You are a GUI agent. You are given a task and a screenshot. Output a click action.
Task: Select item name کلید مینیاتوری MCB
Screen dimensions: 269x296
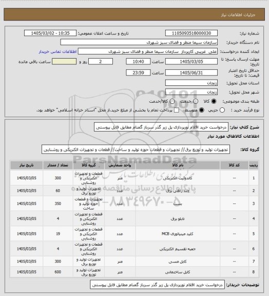click(178, 234)
